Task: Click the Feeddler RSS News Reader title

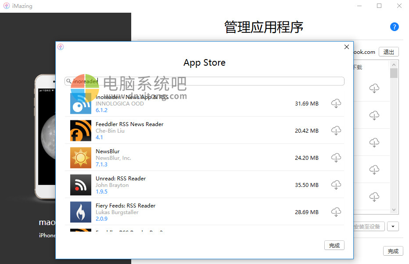Action: coord(129,124)
